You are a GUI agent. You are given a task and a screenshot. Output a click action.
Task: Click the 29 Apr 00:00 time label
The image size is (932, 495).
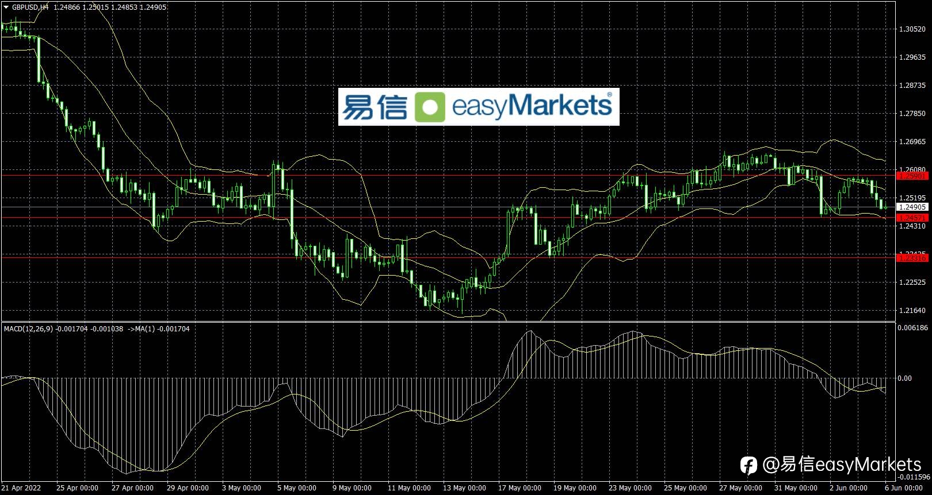pyautogui.click(x=188, y=488)
